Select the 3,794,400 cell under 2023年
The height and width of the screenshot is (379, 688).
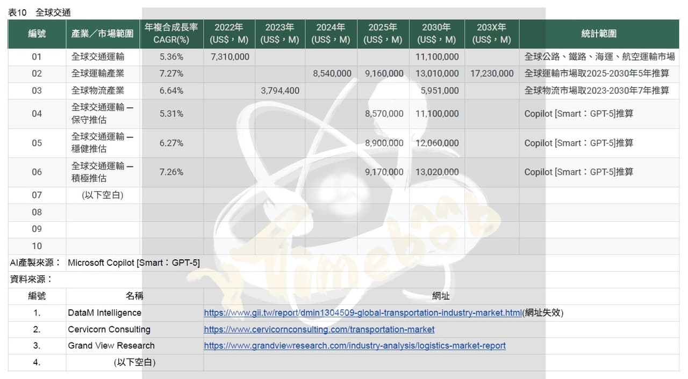pos(279,91)
